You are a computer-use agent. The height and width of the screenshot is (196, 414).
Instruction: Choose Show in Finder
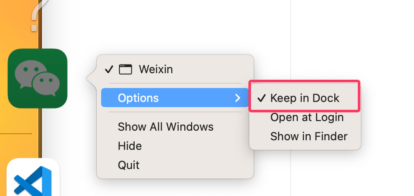click(x=309, y=136)
